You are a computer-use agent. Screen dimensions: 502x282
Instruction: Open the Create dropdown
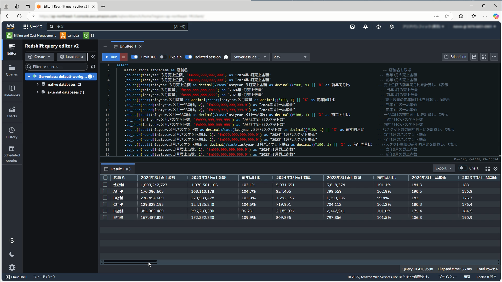click(39, 57)
